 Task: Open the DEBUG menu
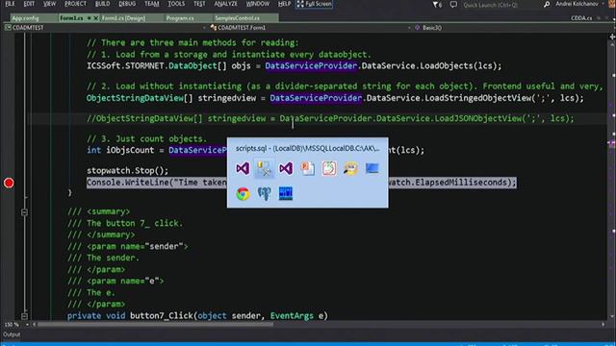tap(127, 4)
